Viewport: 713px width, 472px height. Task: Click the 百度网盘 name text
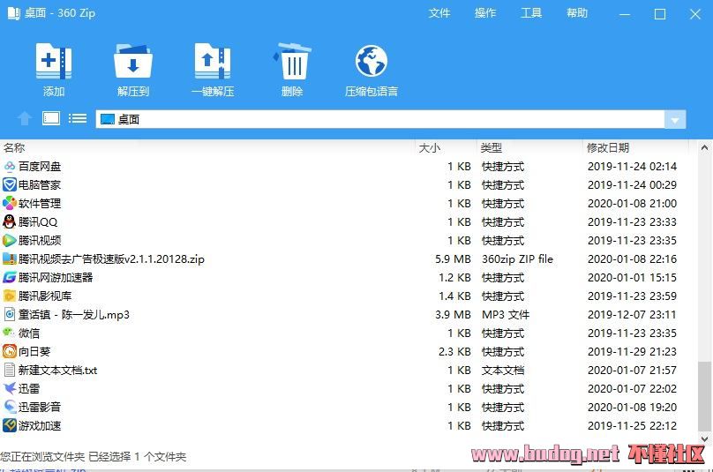pyautogui.click(x=40, y=167)
